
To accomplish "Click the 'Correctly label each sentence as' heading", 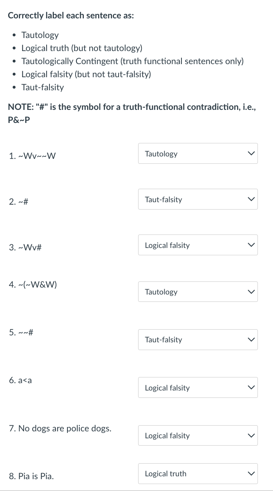I will (67, 15).
